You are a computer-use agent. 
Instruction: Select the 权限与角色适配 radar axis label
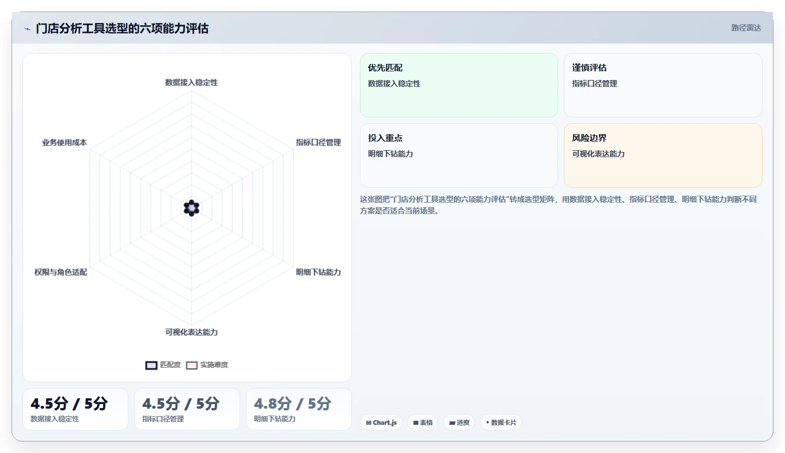60,272
